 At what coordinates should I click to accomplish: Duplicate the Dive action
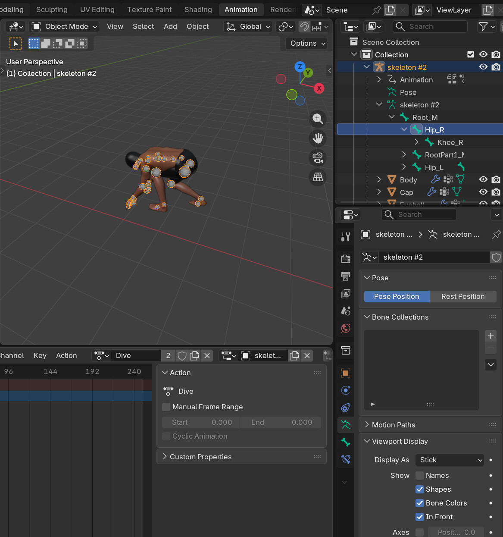tap(195, 355)
